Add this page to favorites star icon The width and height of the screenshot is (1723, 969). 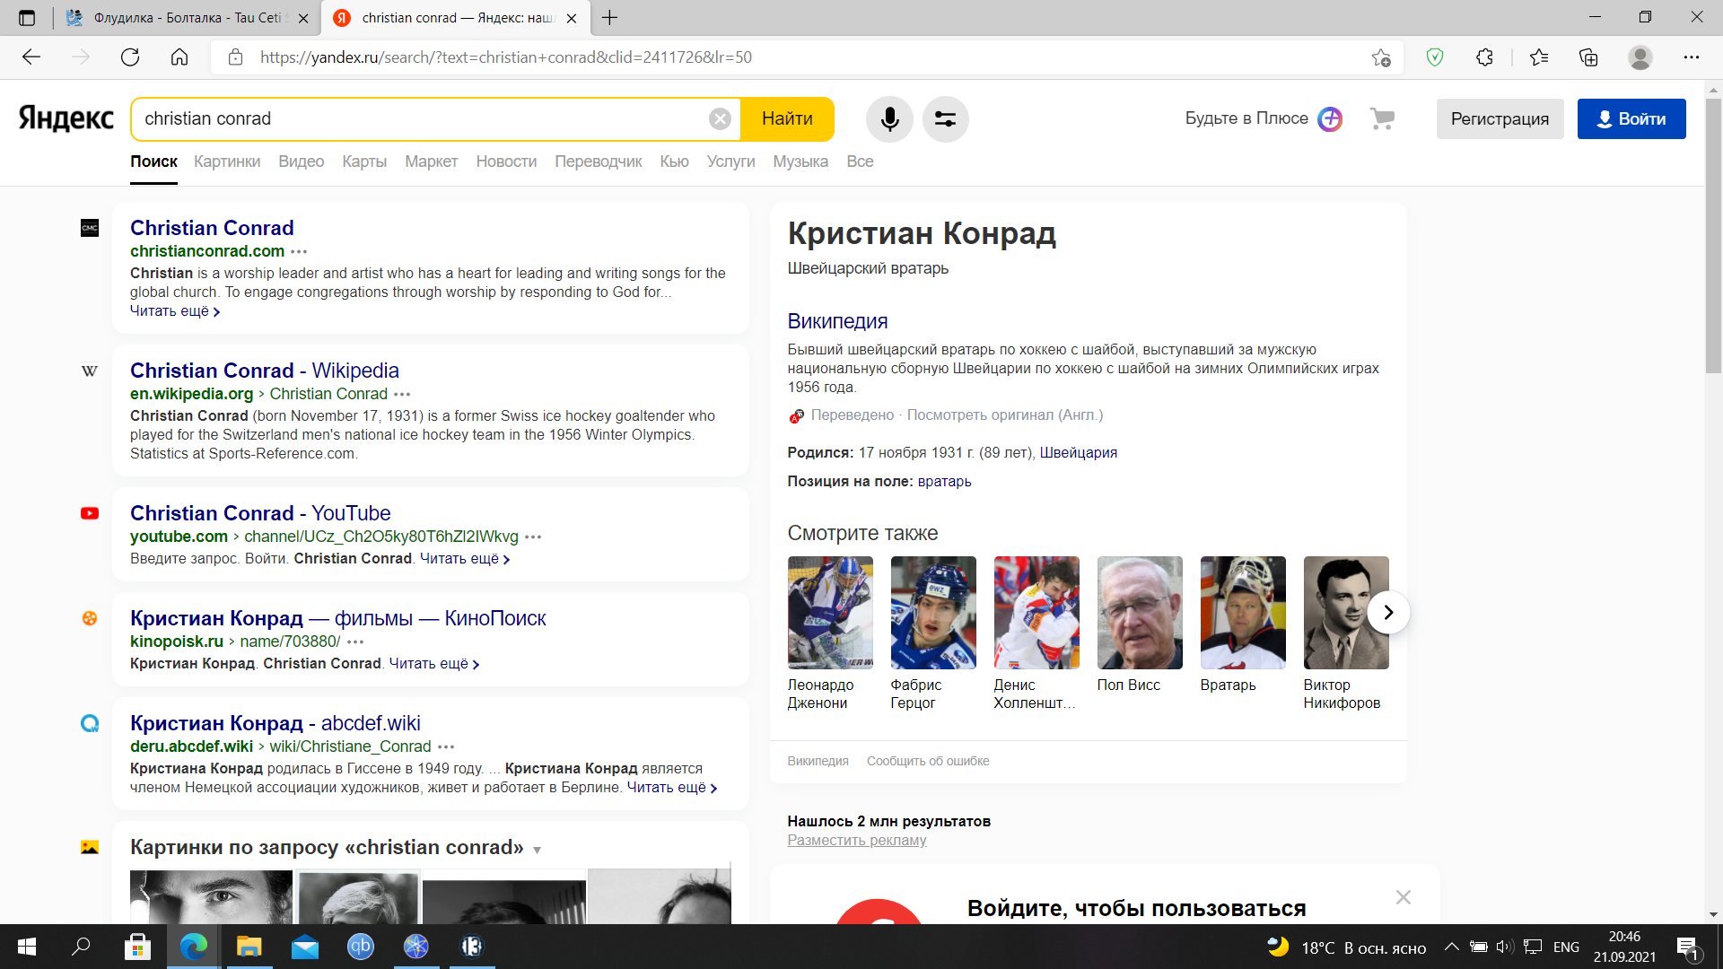(x=1380, y=57)
